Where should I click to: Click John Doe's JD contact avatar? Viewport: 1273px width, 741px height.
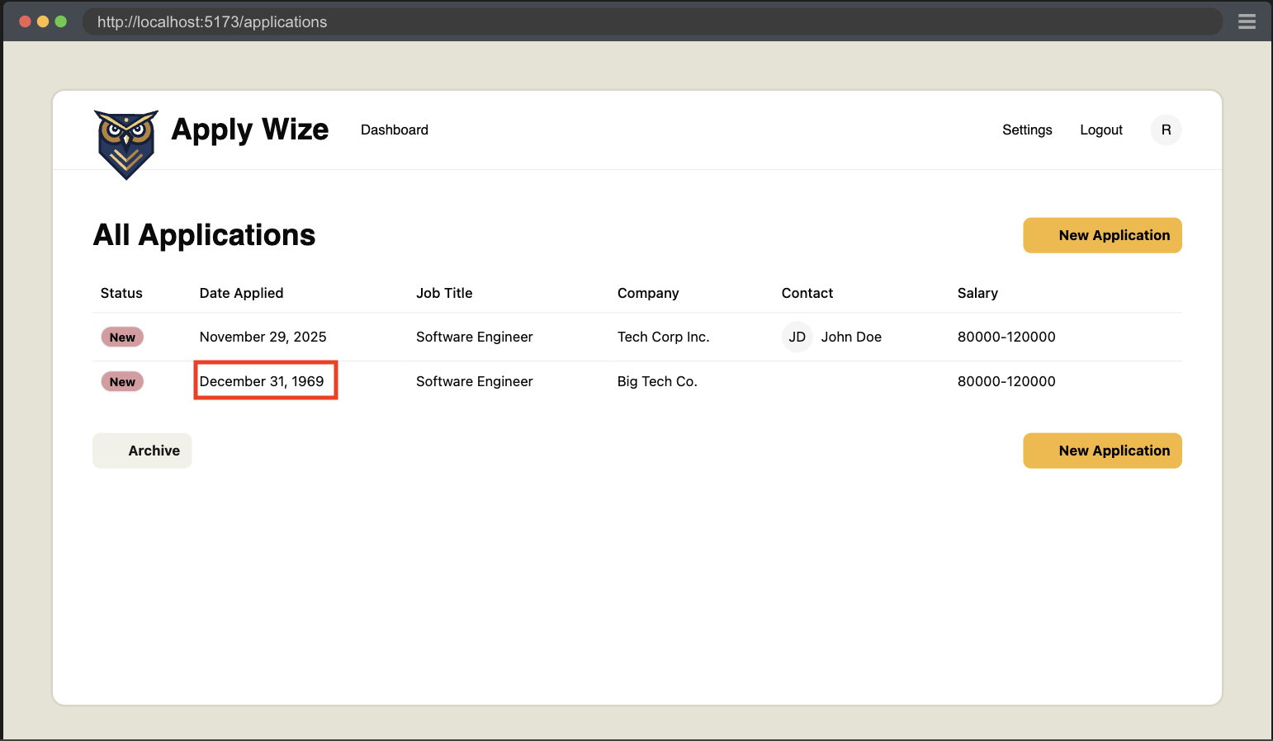pyautogui.click(x=797, y=337)
